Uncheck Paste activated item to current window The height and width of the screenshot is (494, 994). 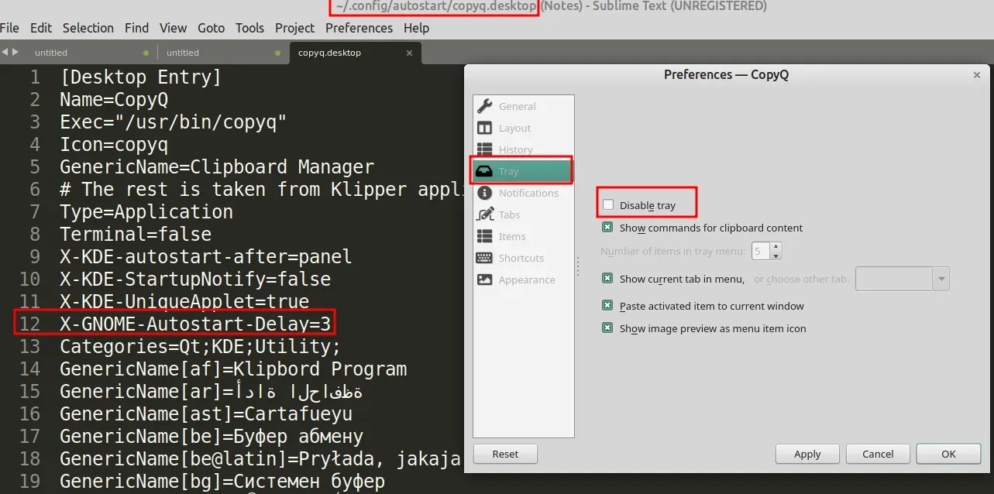[x=607, y=306]
